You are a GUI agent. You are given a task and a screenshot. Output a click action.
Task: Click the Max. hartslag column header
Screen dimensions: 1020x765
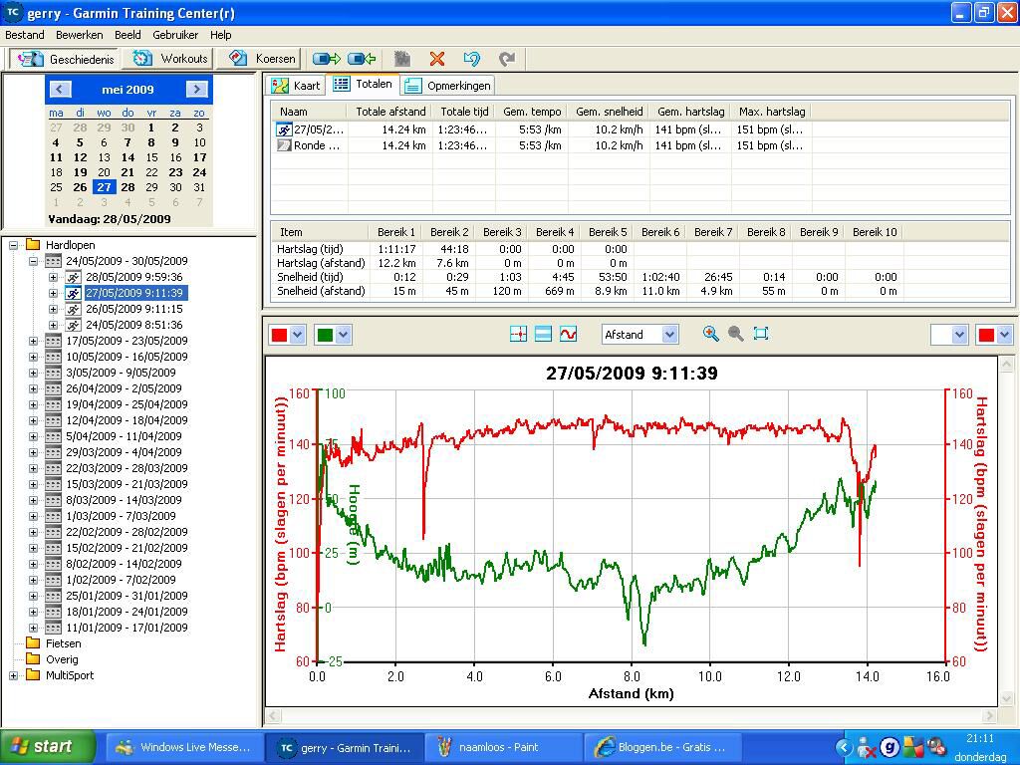click(x=772, y=112)
